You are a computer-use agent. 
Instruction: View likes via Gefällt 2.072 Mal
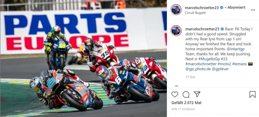click(186, 103)
